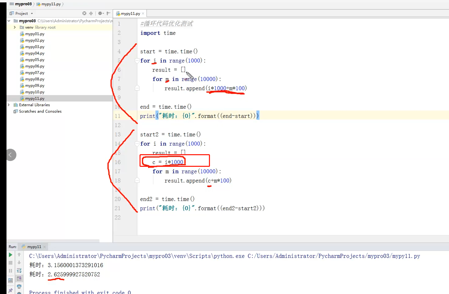Click the round left-arrow overlay button
Screen dimensions: 449x294
click(x=11, y=155)
